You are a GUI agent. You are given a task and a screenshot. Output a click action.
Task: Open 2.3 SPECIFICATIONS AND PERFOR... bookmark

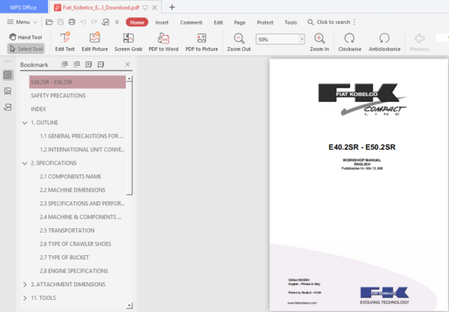[x=82, y=204]
